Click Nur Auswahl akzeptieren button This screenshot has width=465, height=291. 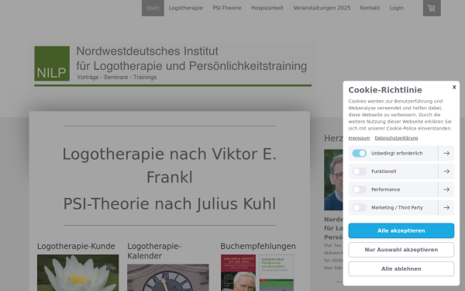click(x=401, y=250)
